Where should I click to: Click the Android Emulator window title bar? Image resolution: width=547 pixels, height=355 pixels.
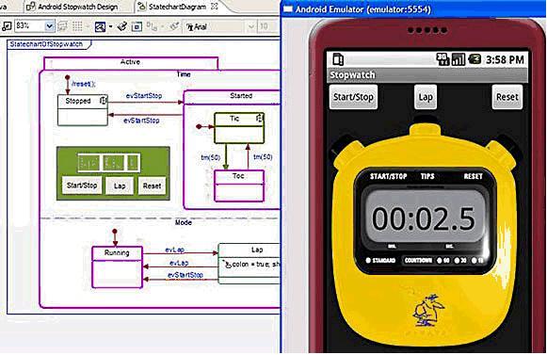point(413,8)
